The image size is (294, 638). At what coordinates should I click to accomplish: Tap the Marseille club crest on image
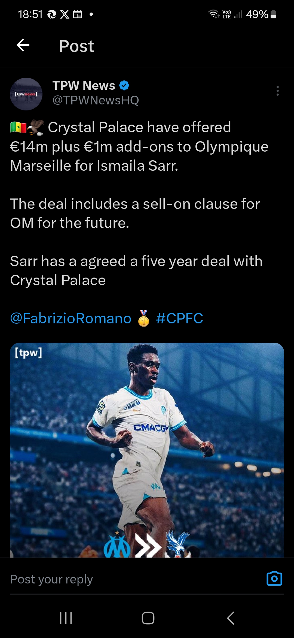point(117,546)
